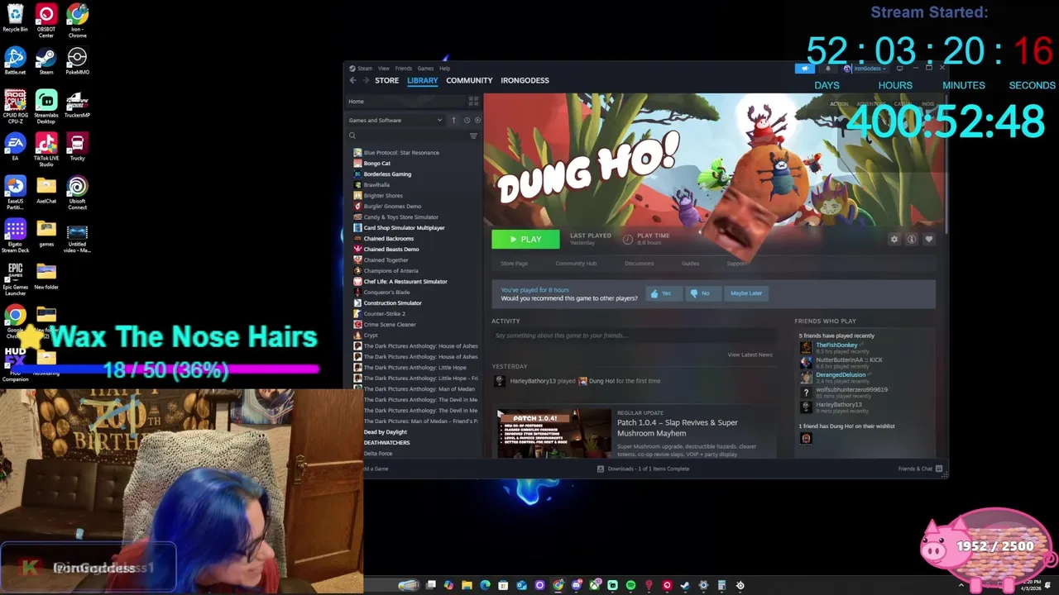Open Steam announcements megaphone icon
Image resolution: width=1059 pixels, height=595 pixels.
point(805,69)
